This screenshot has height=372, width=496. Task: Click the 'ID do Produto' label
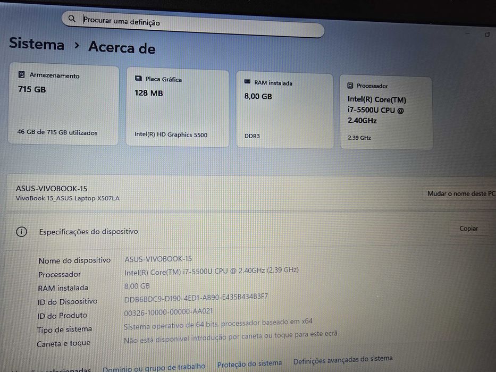pyautogui.click(x=62, y=316)
